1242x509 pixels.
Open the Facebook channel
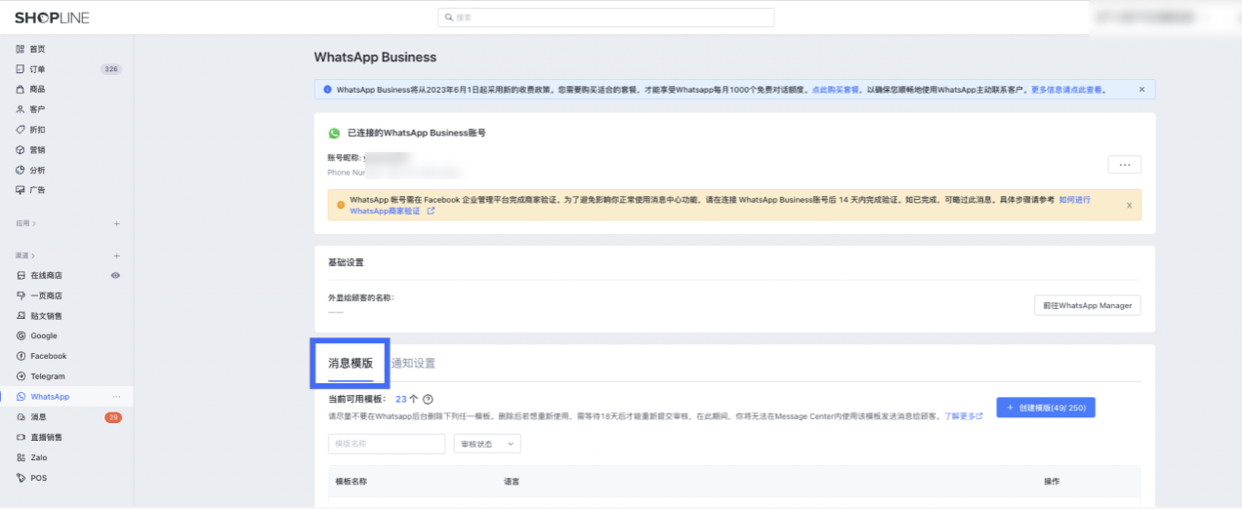(x=48, y=356)
